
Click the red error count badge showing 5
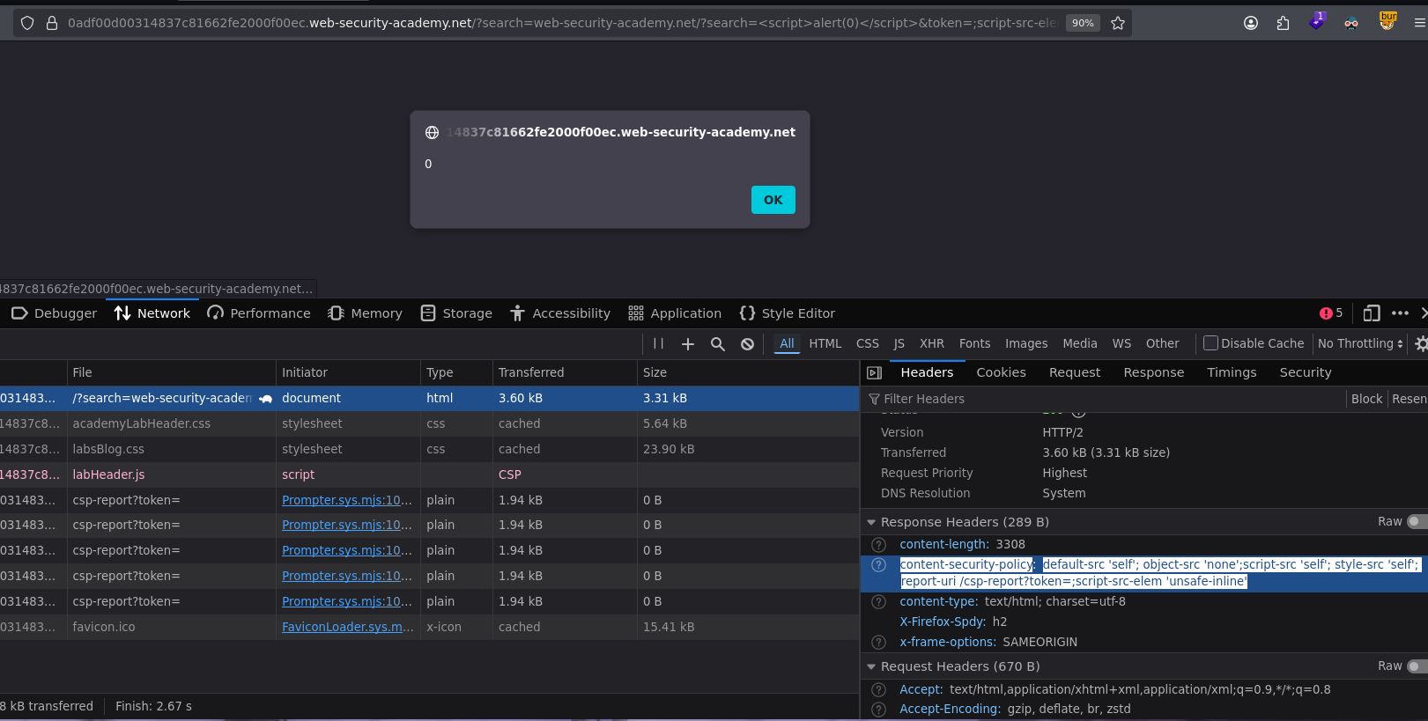[1331, 313]
